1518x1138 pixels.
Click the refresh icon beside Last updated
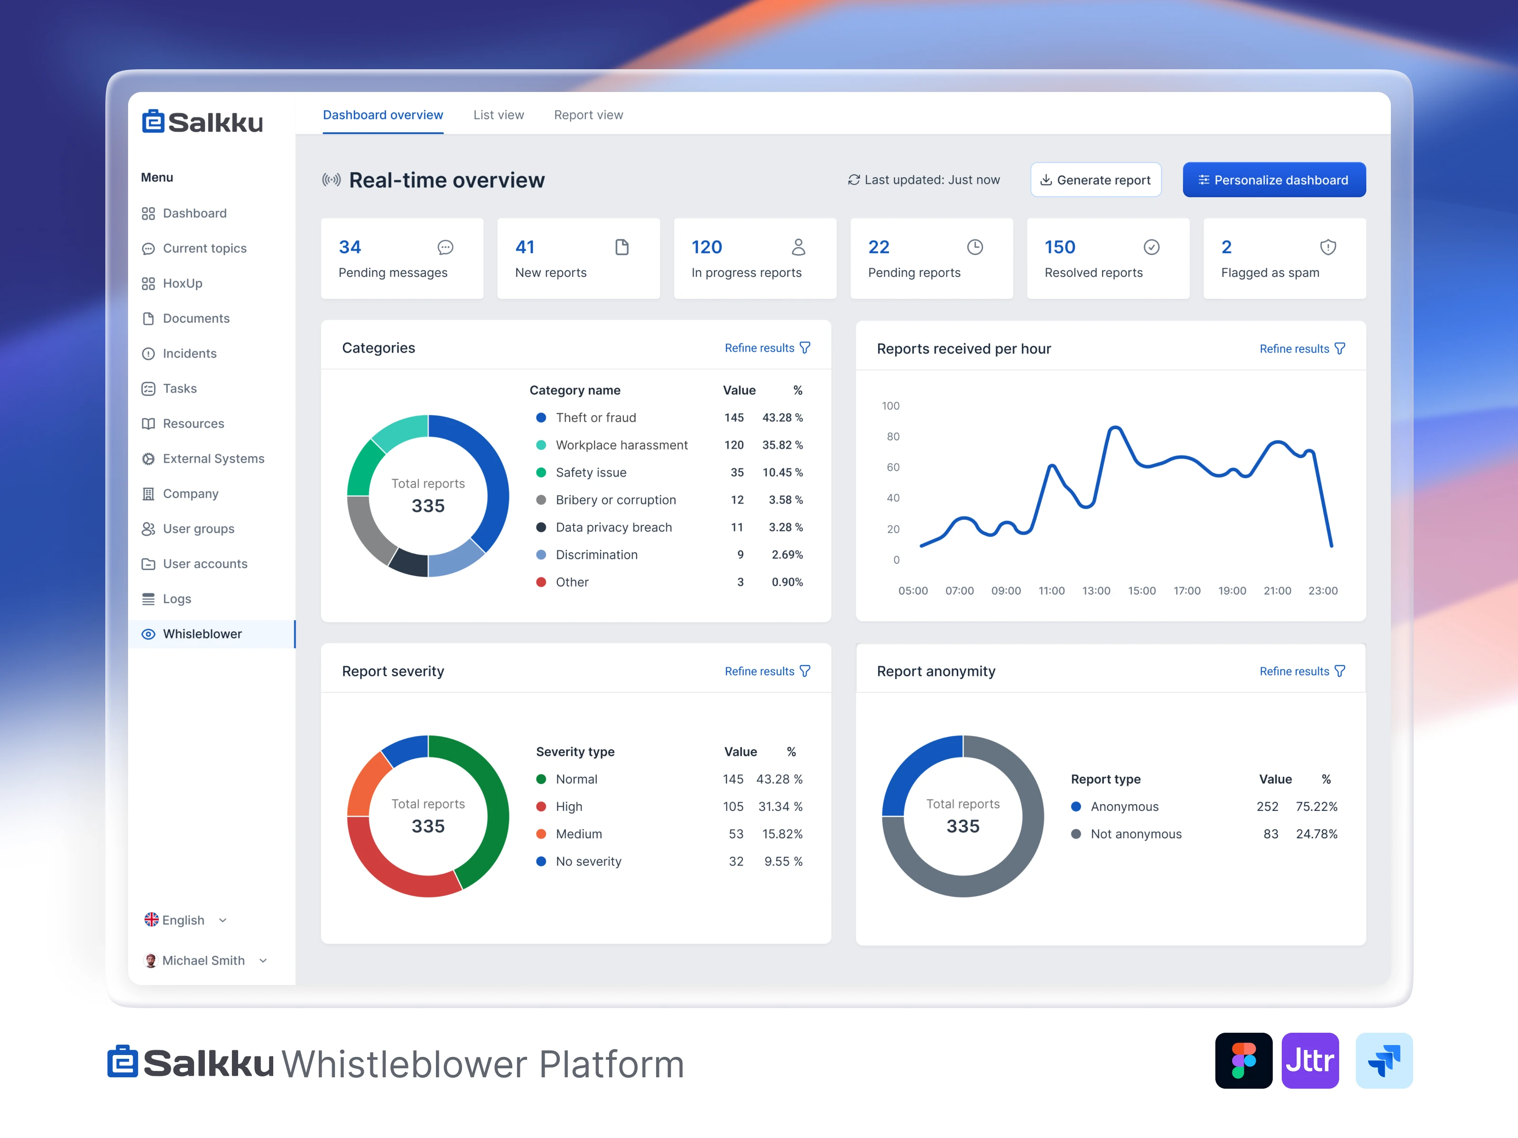click(854, 180)
